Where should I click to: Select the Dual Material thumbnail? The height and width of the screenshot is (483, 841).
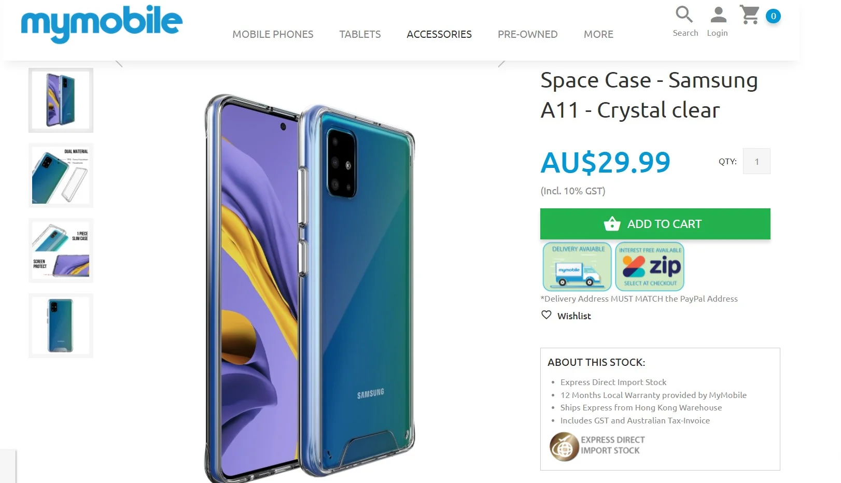pos(61,175)
